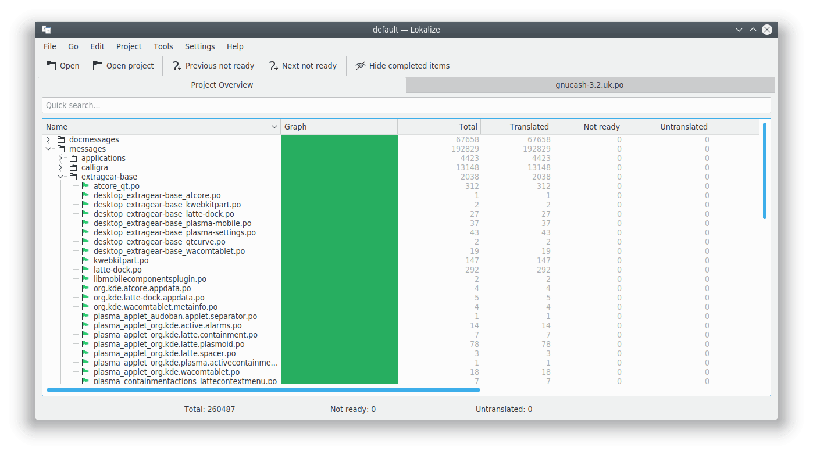The height and width of the screenshot is (455, 813).
Task: Click flag icon beside org.kde.wacomtablet.metainfo.po
Action: 85,307
